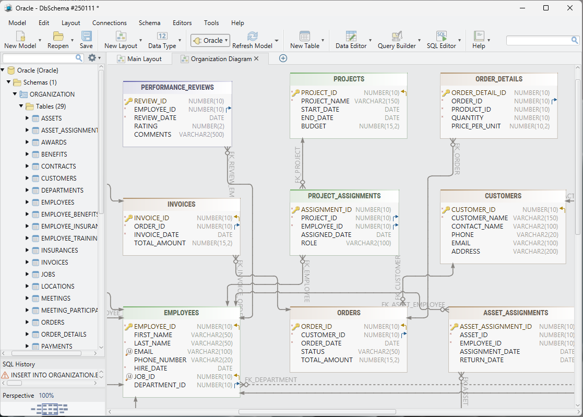Viewport: 583px width, 417px height.
Task: Click the Refresh Model icon
Action: pyautogui.click(x=253, y=36)
